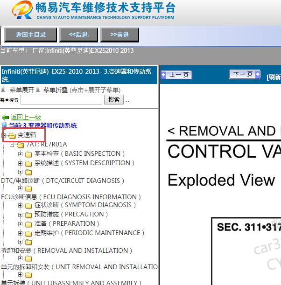Viewport: 281px width, 285px height.
Task: Select the 7AT: RE7R01A tree item
Action: [47, 144]
